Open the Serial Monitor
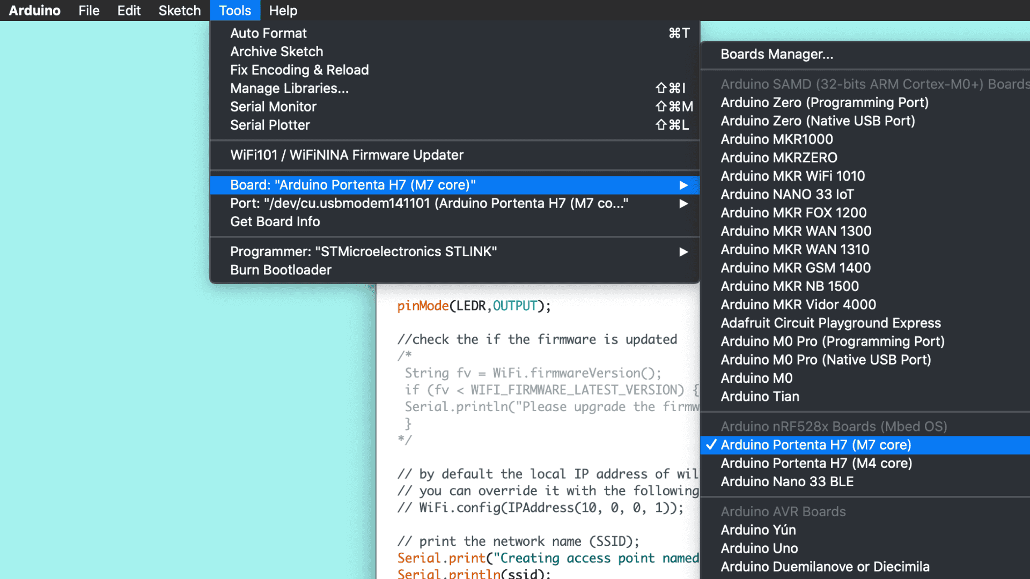The image size is (1030, 579). 273,107
